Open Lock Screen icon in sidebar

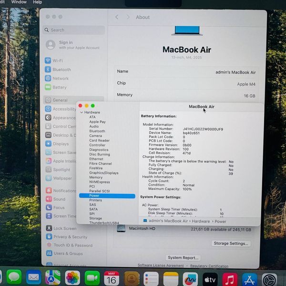[x=49, y=228]
